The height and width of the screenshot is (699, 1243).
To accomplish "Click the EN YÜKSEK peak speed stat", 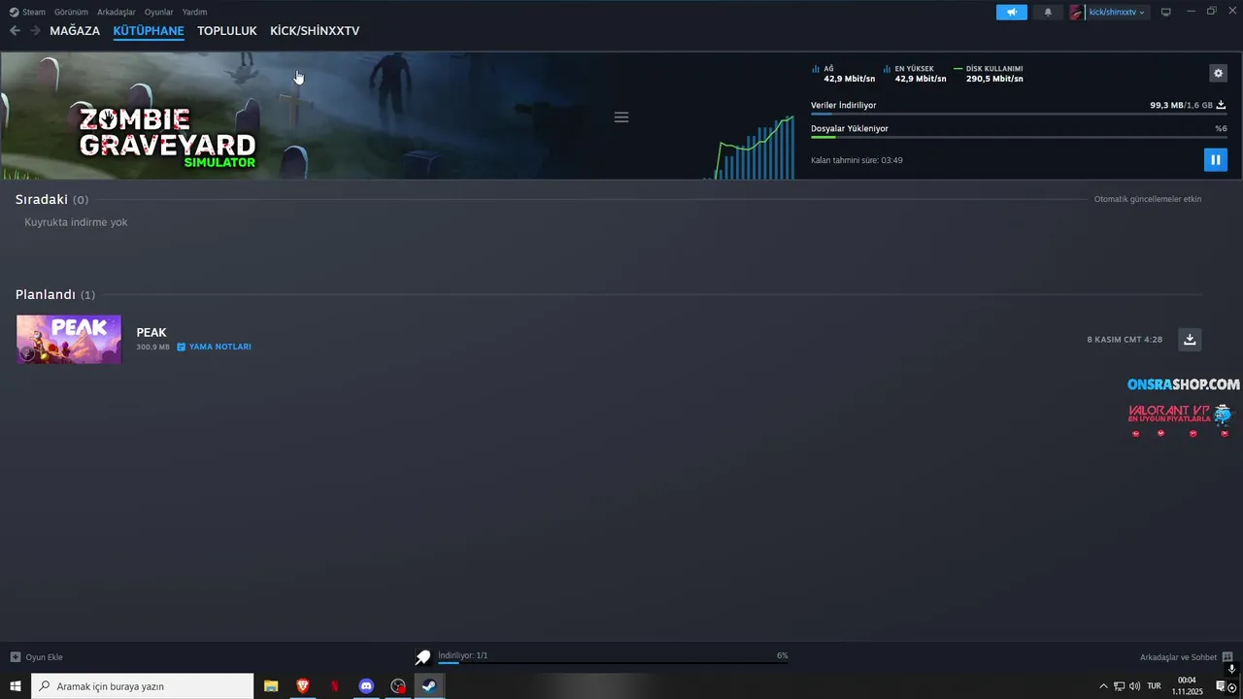I will [x=915, y=74].
